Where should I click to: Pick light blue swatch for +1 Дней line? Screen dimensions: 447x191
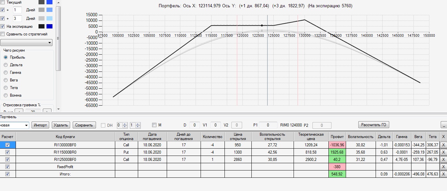pos(49,10)
